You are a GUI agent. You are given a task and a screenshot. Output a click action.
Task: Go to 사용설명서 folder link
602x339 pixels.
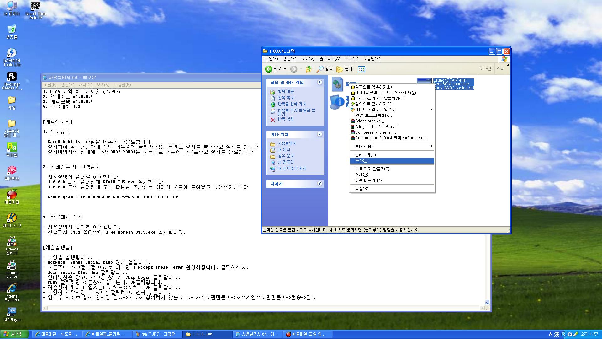287,143
